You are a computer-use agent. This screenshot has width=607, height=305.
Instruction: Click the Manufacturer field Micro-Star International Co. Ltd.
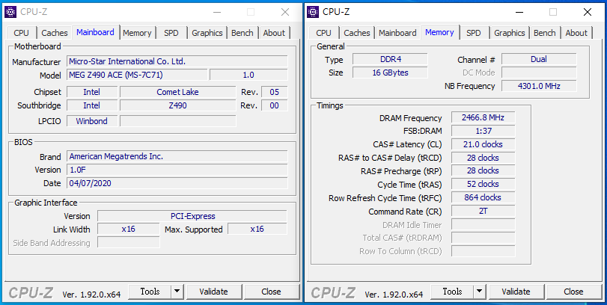tap(177, 61)
